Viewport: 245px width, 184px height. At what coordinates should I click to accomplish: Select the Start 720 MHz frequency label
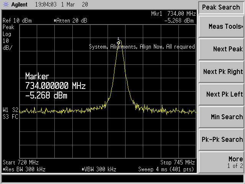pyautogui.click(x=20, y=162)
